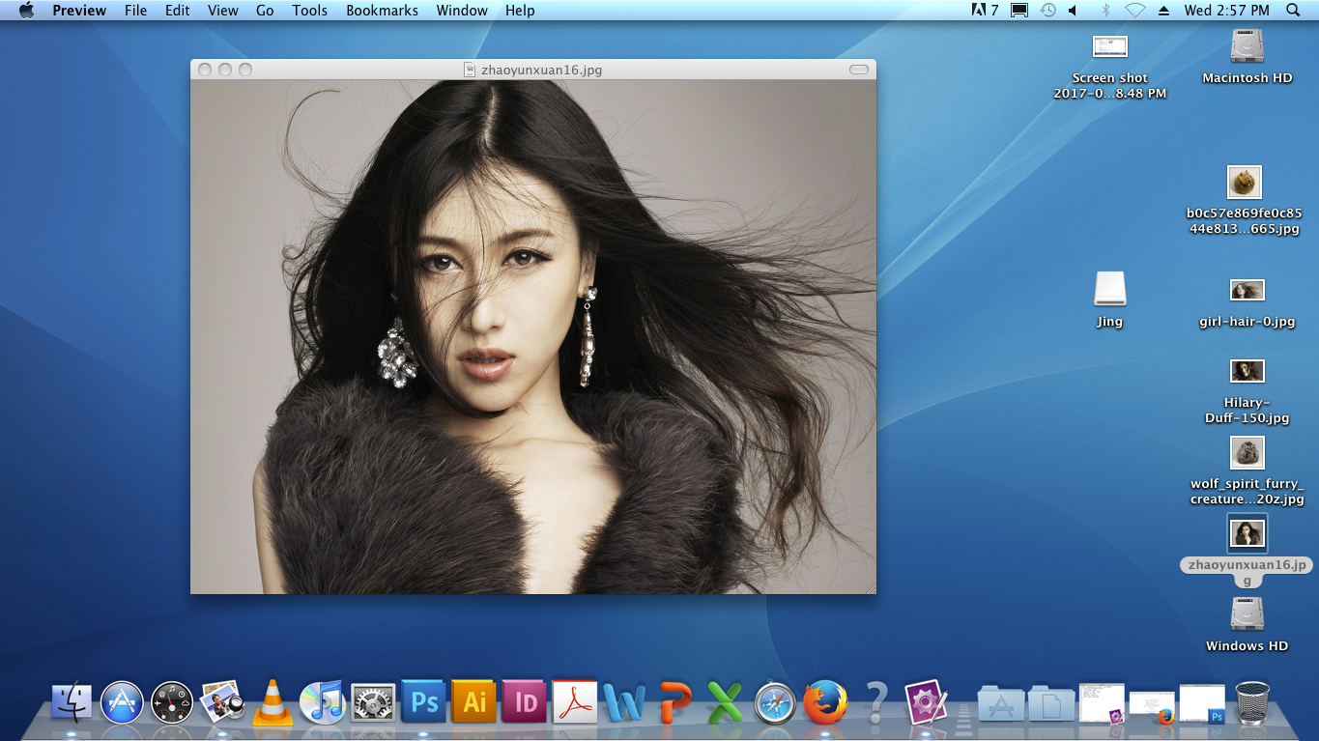Screen dimensions: 1319x741
Task: Select the Macintosh HD drive icon
Action: tap(1247, 46)
